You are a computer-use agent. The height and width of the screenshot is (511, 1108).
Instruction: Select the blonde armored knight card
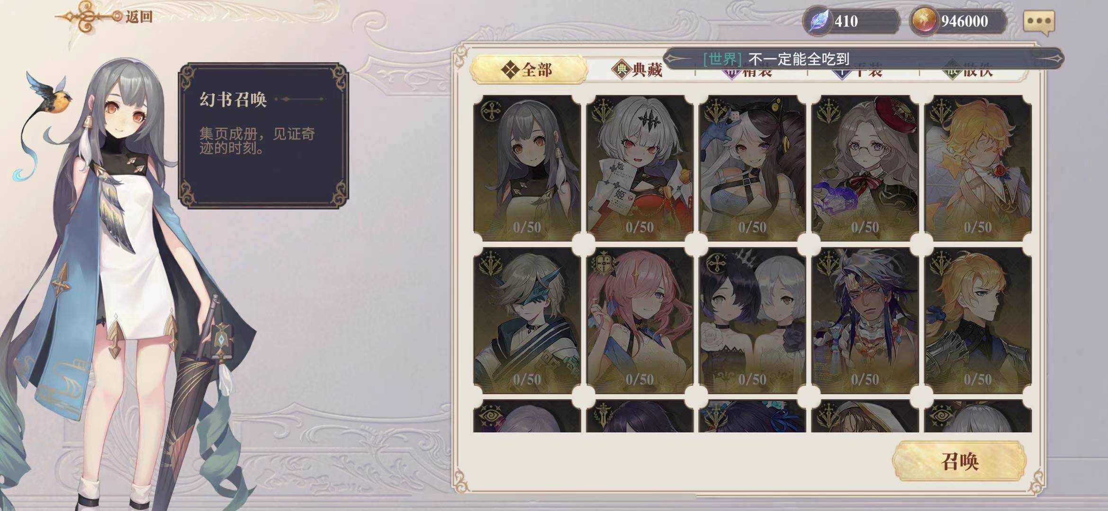point(978,320)
